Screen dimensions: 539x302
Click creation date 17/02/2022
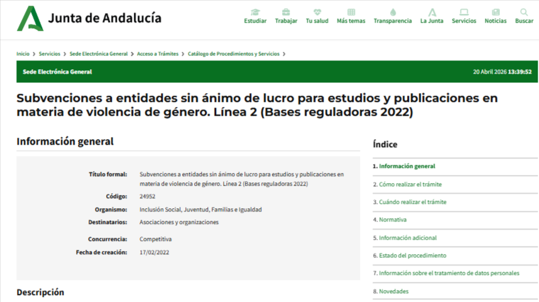point(154,252)
